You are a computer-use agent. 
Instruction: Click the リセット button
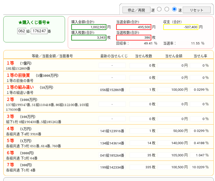tap(197, 10)
